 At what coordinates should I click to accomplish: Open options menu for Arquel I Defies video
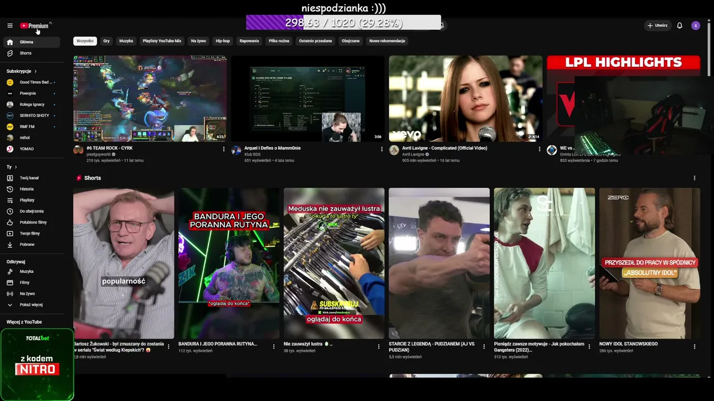tap(382, 149)
